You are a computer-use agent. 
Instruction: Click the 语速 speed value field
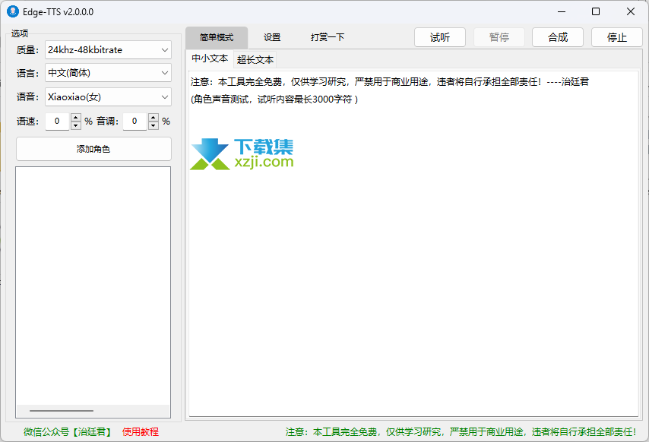click(x=58, y=122)
